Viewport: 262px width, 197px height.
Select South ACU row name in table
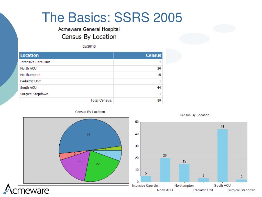(x=28, y=88)
